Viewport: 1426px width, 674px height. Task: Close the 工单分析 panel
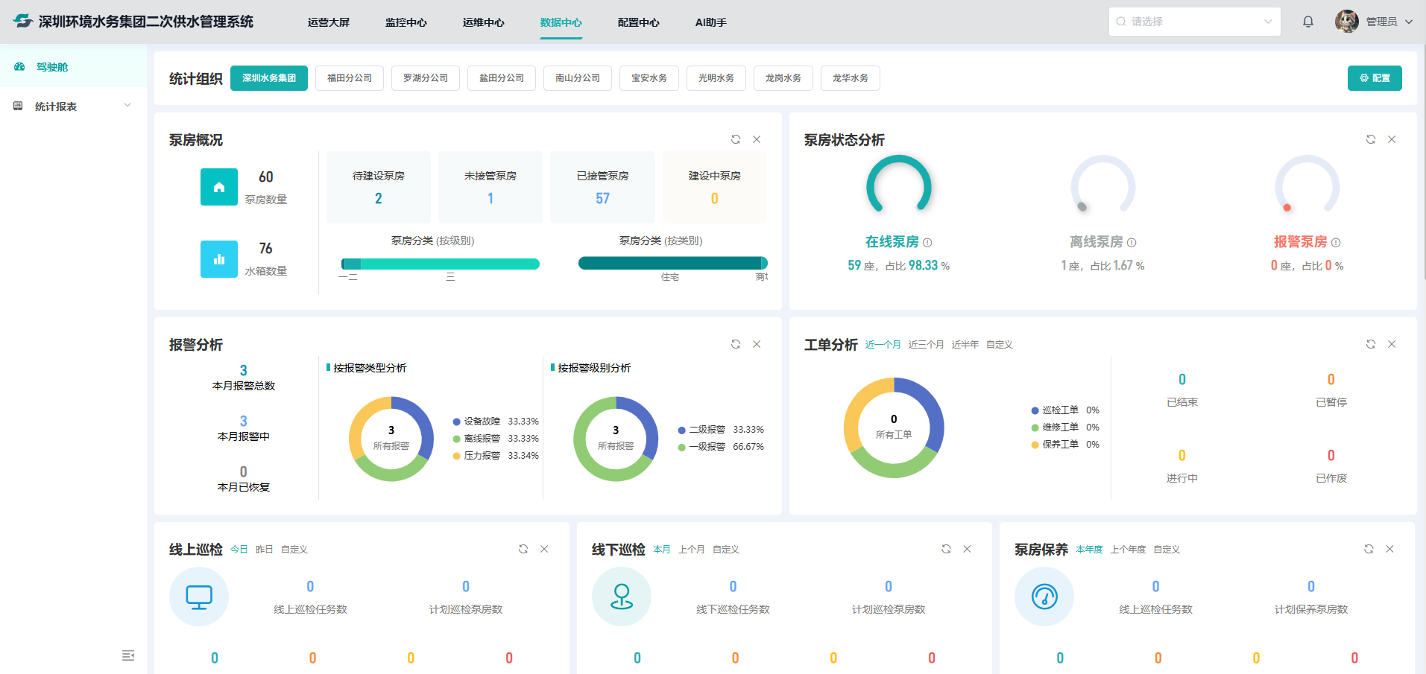tap(1391, 344)
